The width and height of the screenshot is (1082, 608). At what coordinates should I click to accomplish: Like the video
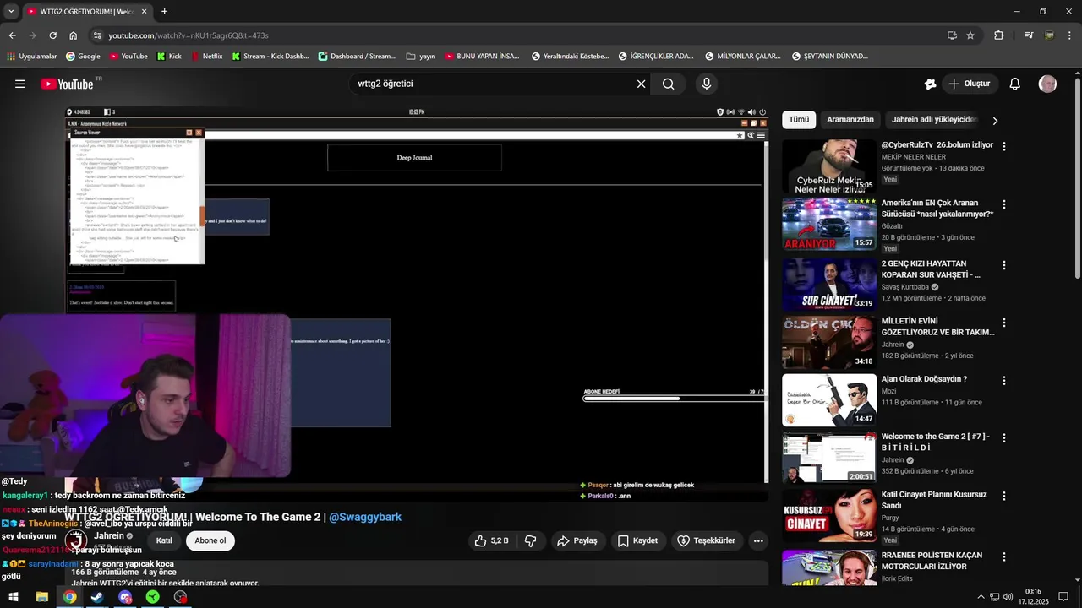coord(491,540)
